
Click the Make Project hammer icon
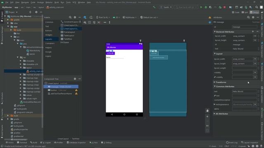pos(154,7)
